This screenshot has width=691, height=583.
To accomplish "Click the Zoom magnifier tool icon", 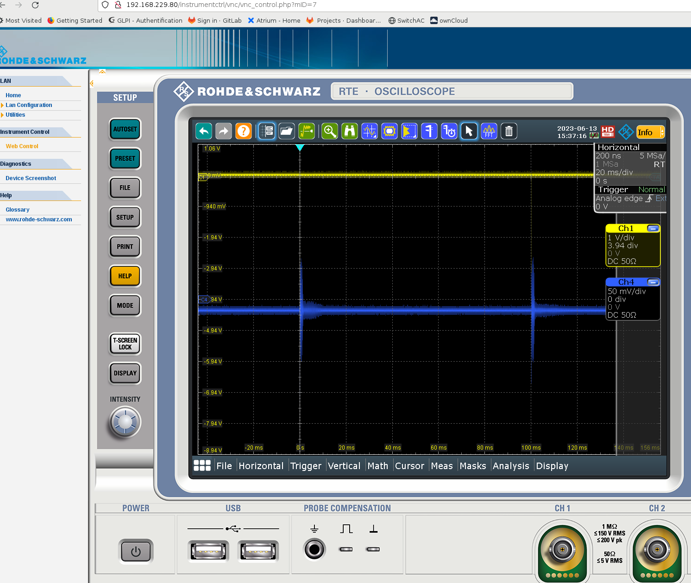I will coord(330,132).
